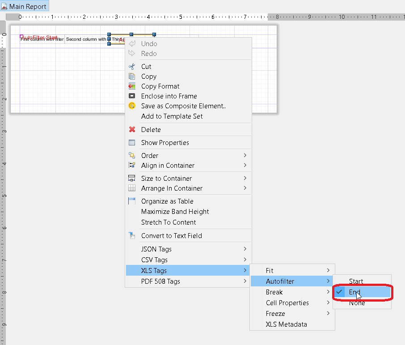Select the Second column text element on canvas
Screen dimensions: 405x345
85,39
